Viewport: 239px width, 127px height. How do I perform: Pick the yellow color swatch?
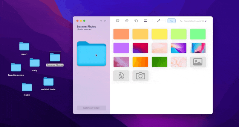tap(160, 34)
